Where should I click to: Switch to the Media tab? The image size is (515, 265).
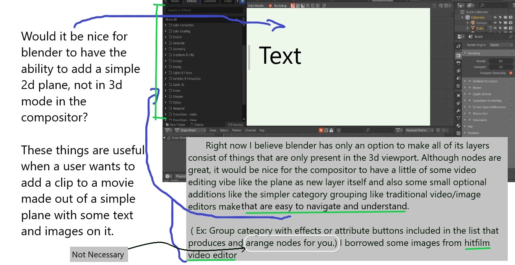pyautogui.click(x=174, y=2)
